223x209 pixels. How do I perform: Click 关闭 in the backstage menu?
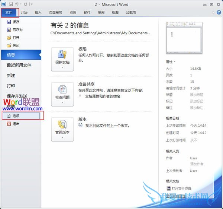[13, 45]
